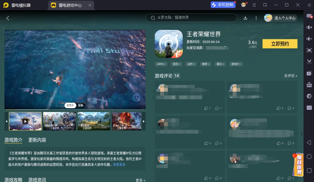314x182 pixels.
Task: Click the main trailer video preview
Action: tap(75, 70)
